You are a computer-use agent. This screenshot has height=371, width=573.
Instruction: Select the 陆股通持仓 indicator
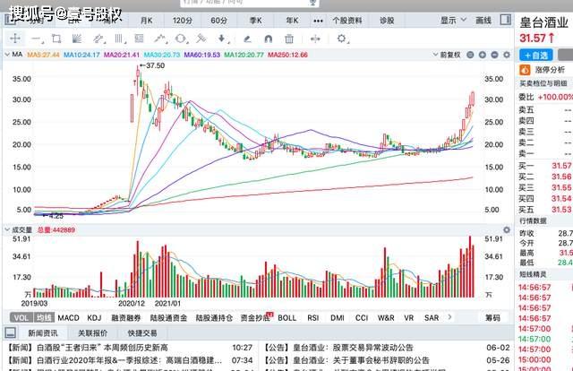pyautogui.click(x=214, y=318)
